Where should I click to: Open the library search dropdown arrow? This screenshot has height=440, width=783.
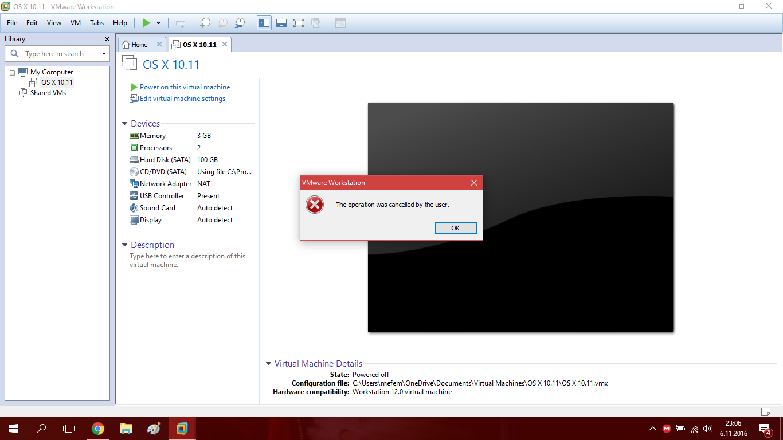tap(104, 54)
